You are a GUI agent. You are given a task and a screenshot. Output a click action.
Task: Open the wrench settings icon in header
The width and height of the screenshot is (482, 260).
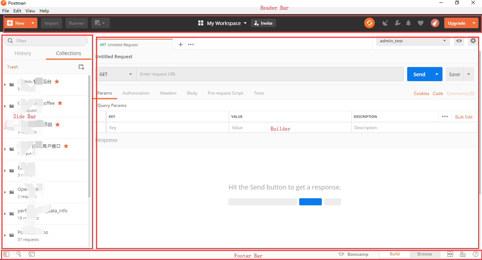[x=397, y=23]
